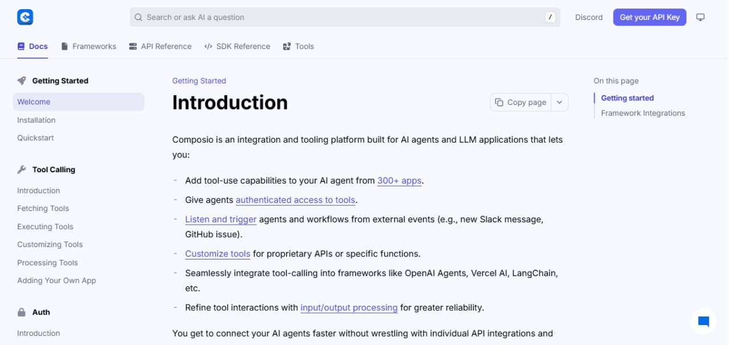Image resolution: width=729 pixels, height=345 pixels.
Task: Click the Docs book icon
Action: click(21, 46)
